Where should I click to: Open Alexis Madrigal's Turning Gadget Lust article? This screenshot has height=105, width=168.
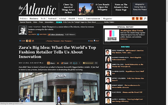[127, 100]
